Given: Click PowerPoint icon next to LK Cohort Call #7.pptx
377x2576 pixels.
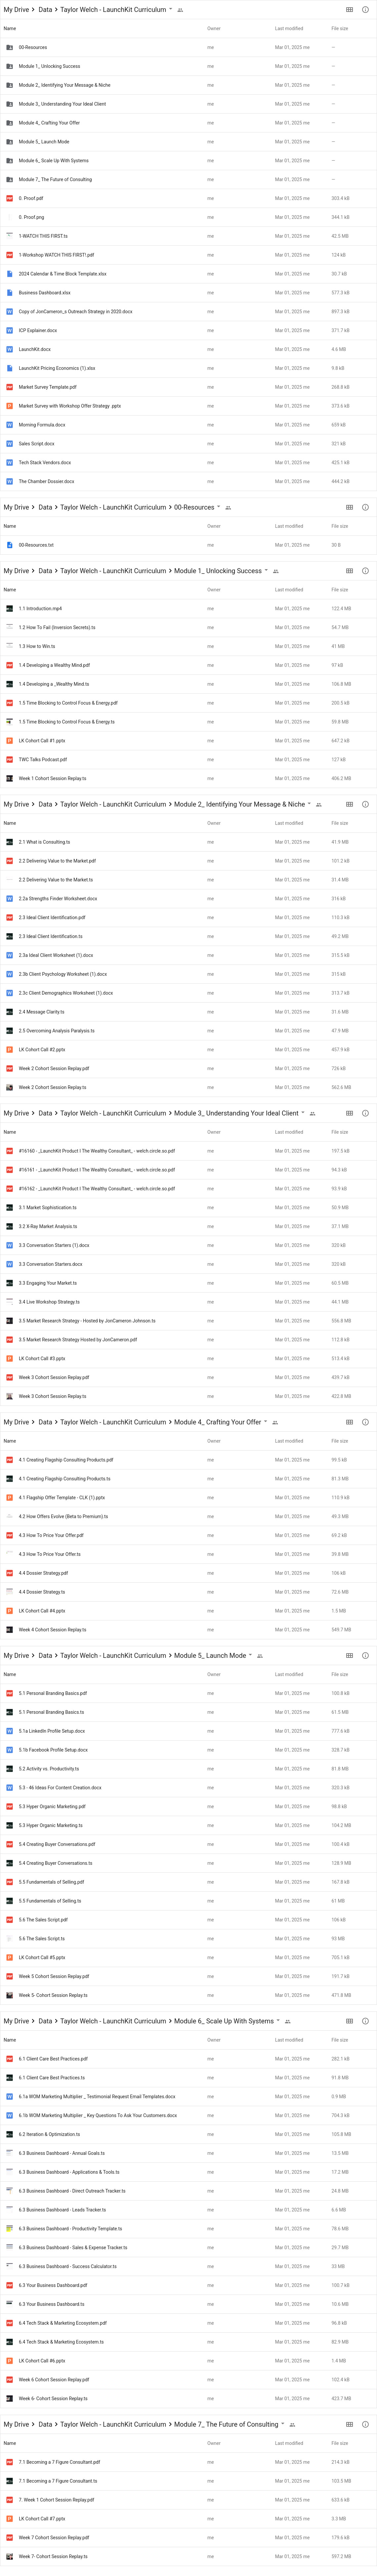Looking at the screenshot, I should pos(10,2519).
